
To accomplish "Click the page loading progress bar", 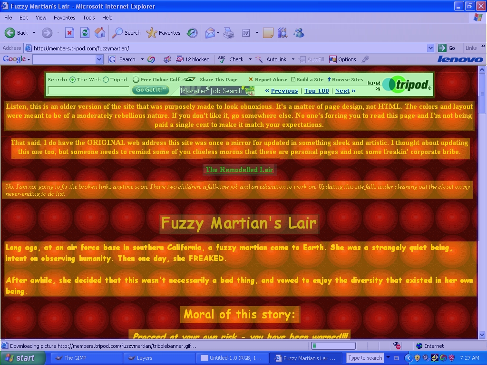I will pyautogui.click(x=333, y=346).
